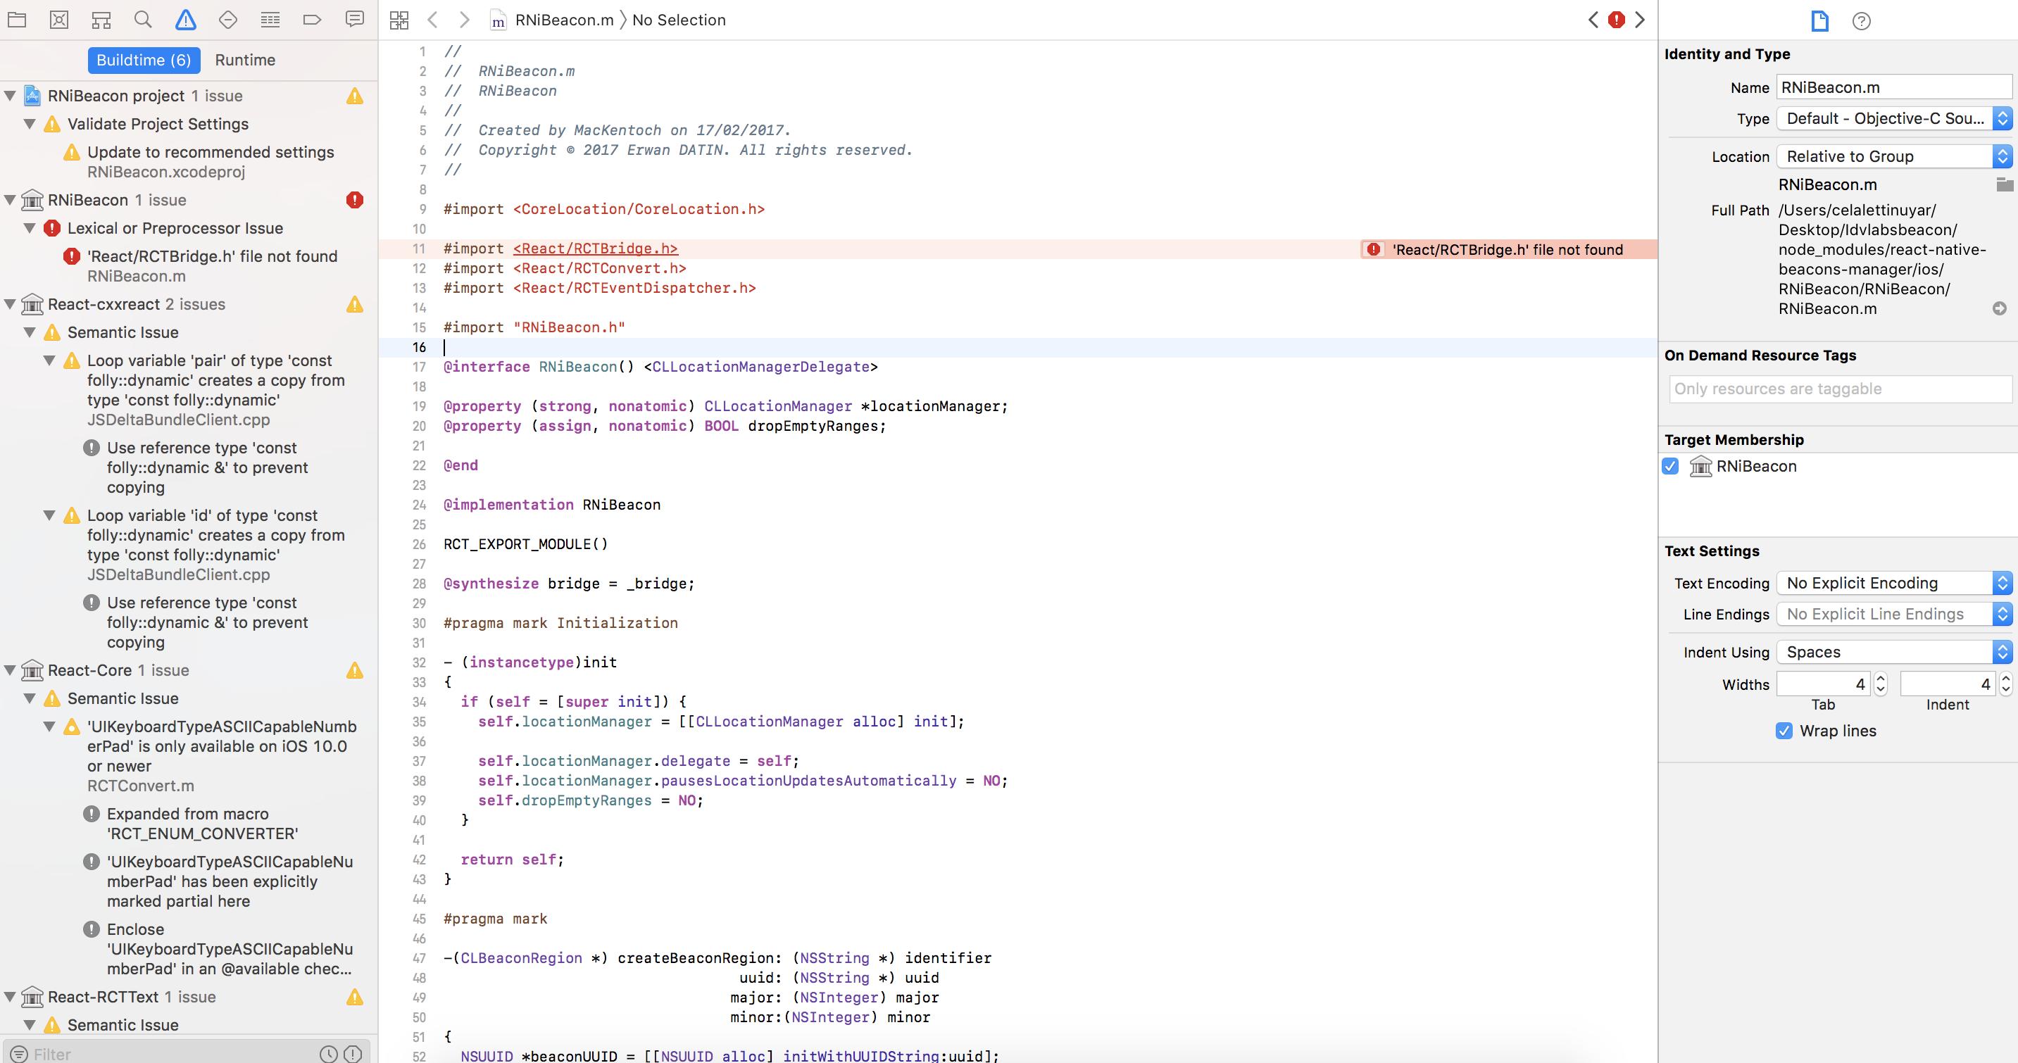Uncheck RNiBeacon target membership checkbox
2018x1063 pixels.
[1670, 466]
